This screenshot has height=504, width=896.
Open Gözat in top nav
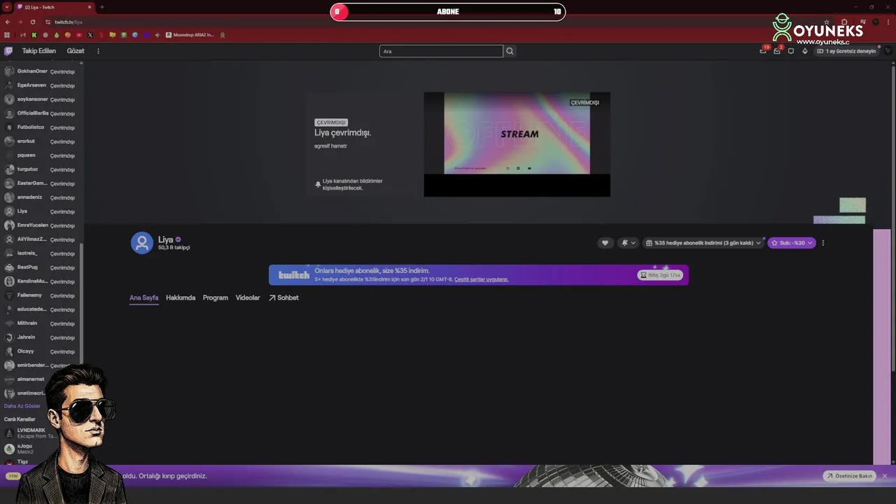pos(76,51)
